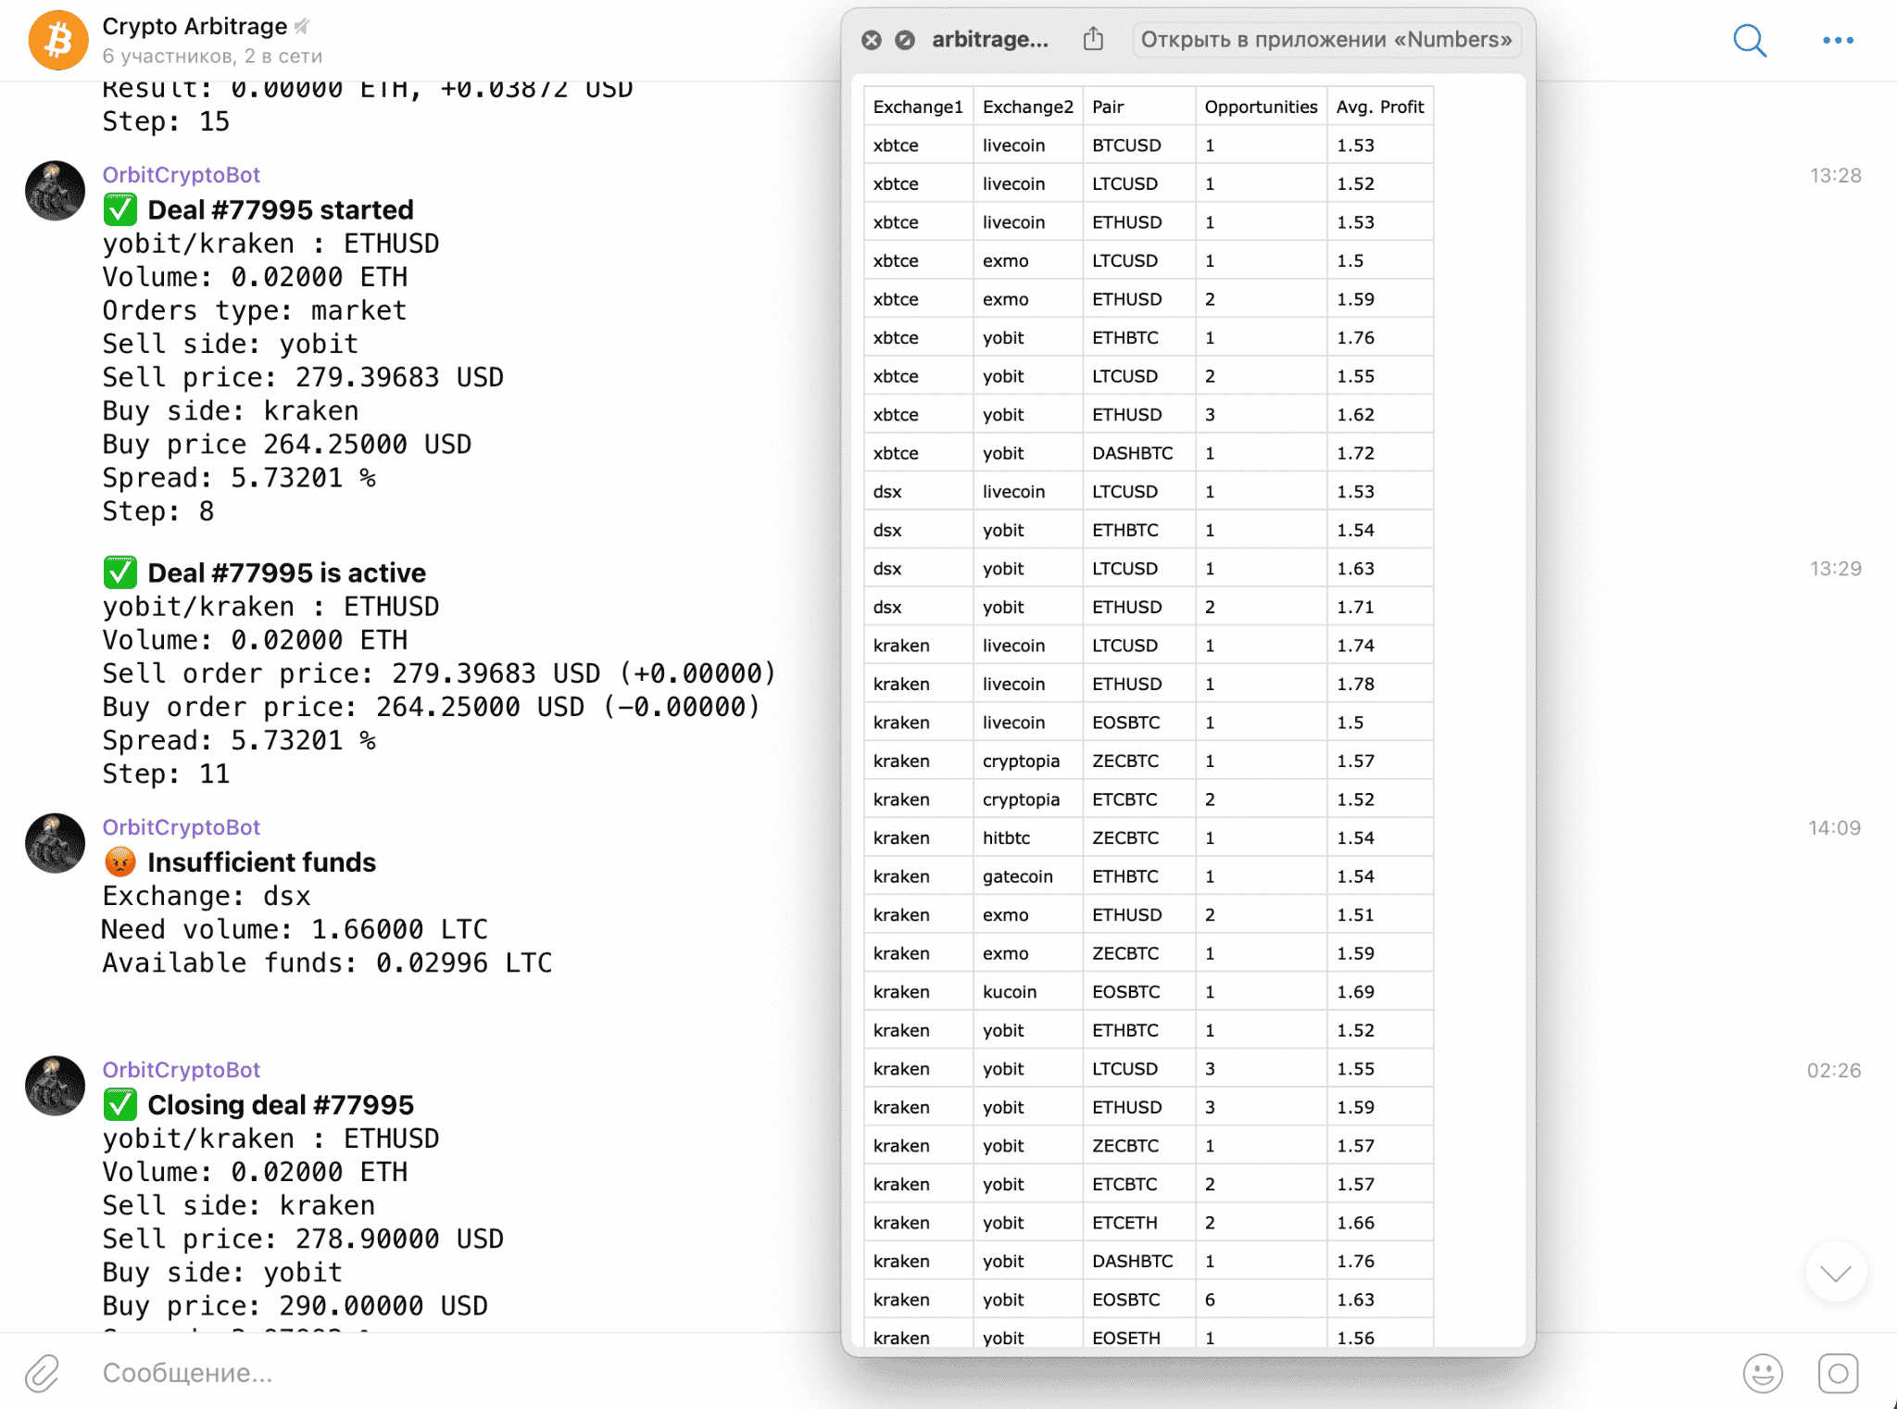Click the 1.69 average profit cell
Viewport: 1897px width, 1409px height.
pyautogui.click(x=1380, y=992)
